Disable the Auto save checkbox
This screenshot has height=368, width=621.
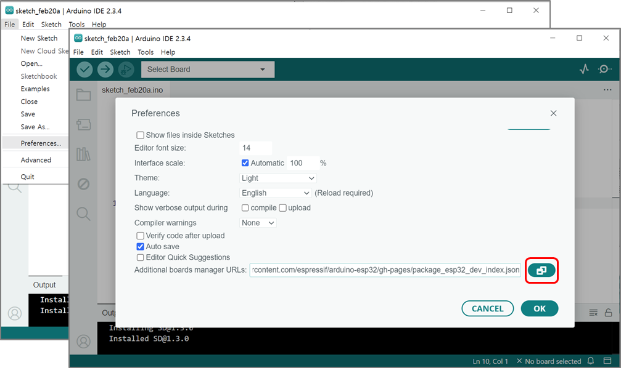click(140, 247)
